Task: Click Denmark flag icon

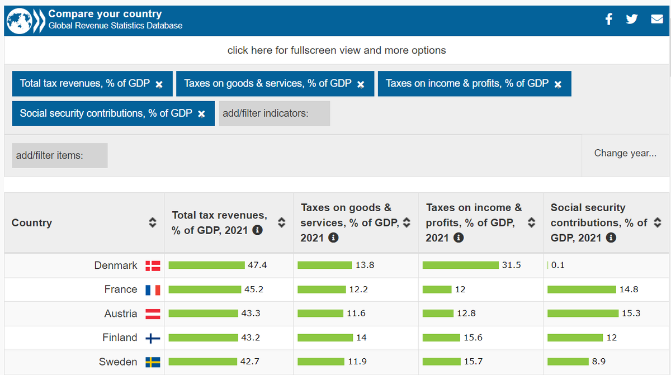Action: coord(153,265)
